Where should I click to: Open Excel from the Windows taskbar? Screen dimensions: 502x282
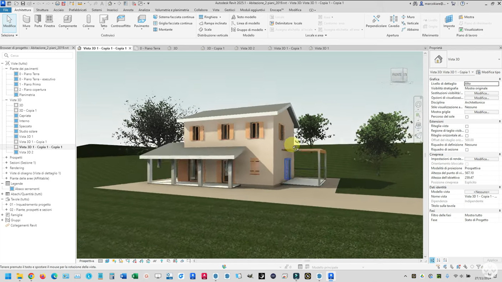coord(135,276)
